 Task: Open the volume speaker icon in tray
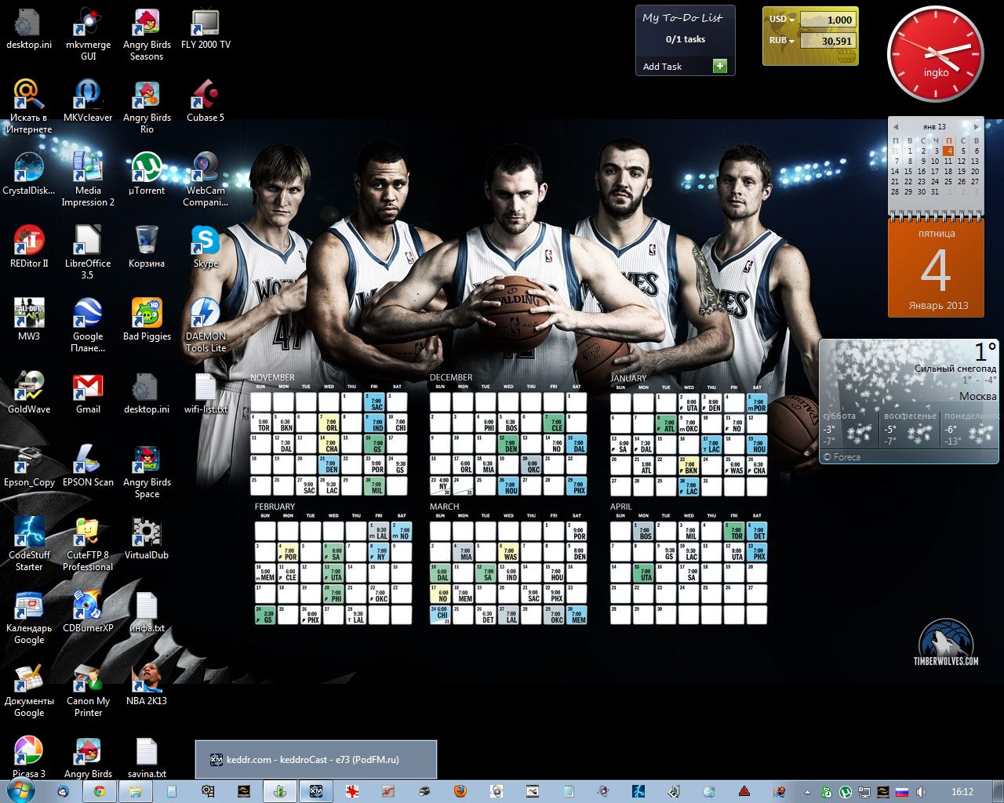pyautogui.click(x=921, y=792)
